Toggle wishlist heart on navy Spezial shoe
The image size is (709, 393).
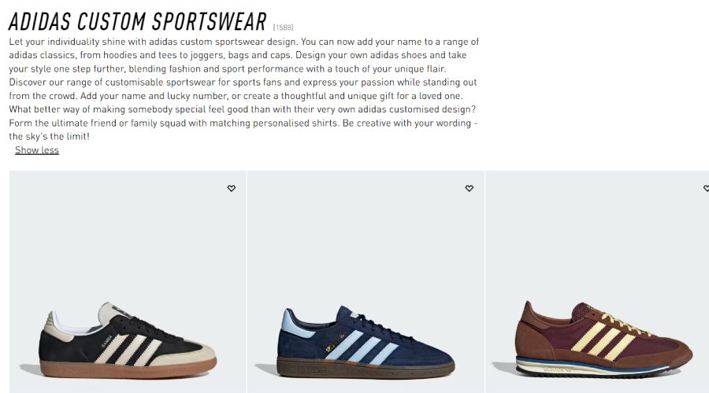(x=470, y=188)
